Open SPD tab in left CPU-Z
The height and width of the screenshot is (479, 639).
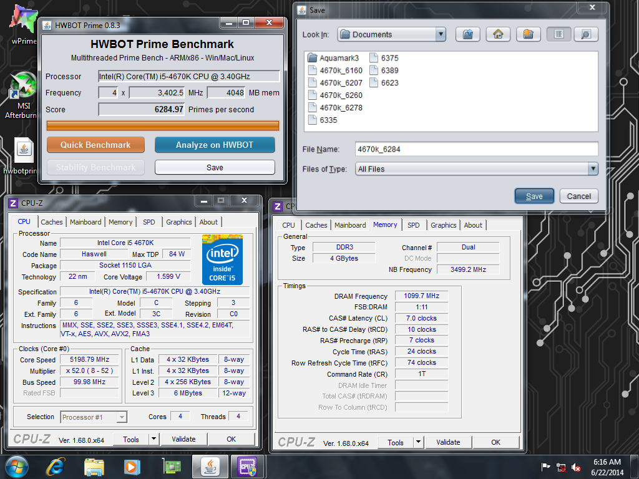point(149,222)
